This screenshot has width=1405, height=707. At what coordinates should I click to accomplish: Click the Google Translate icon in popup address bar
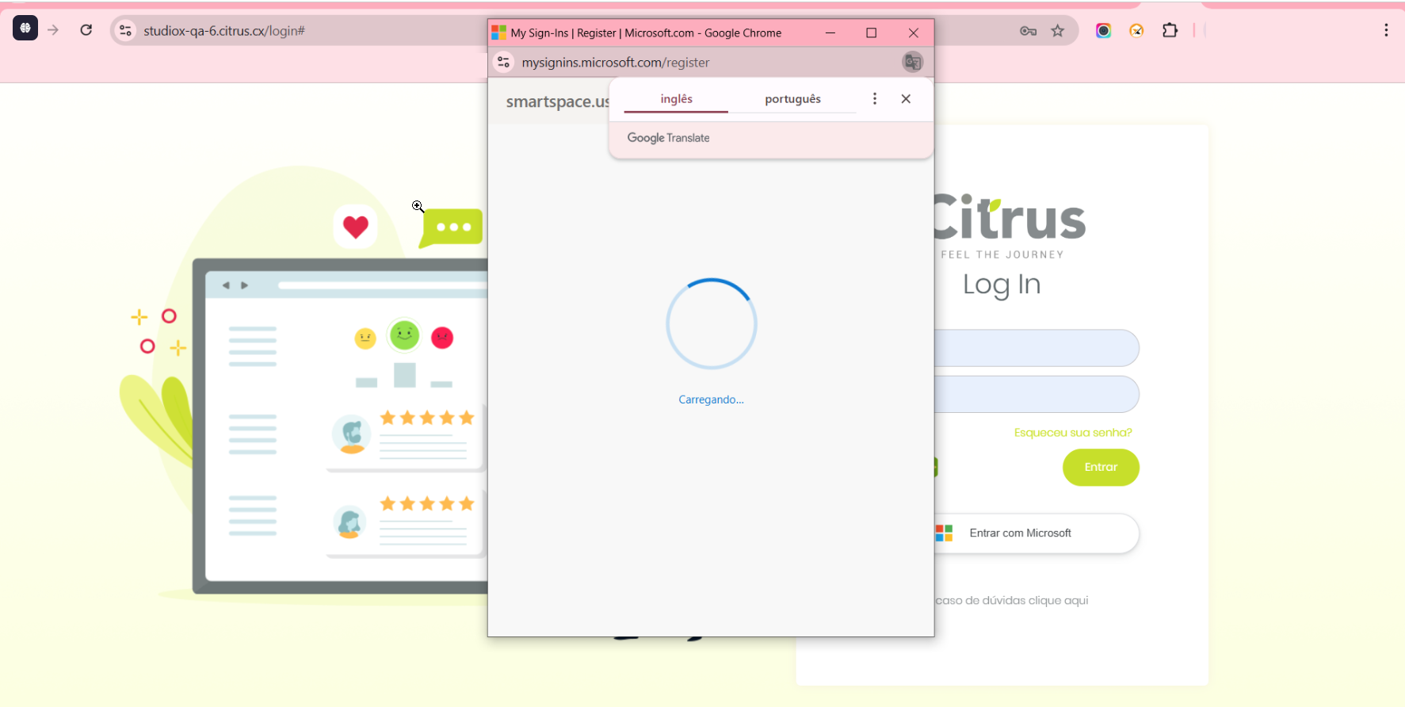tap(913, 62)
